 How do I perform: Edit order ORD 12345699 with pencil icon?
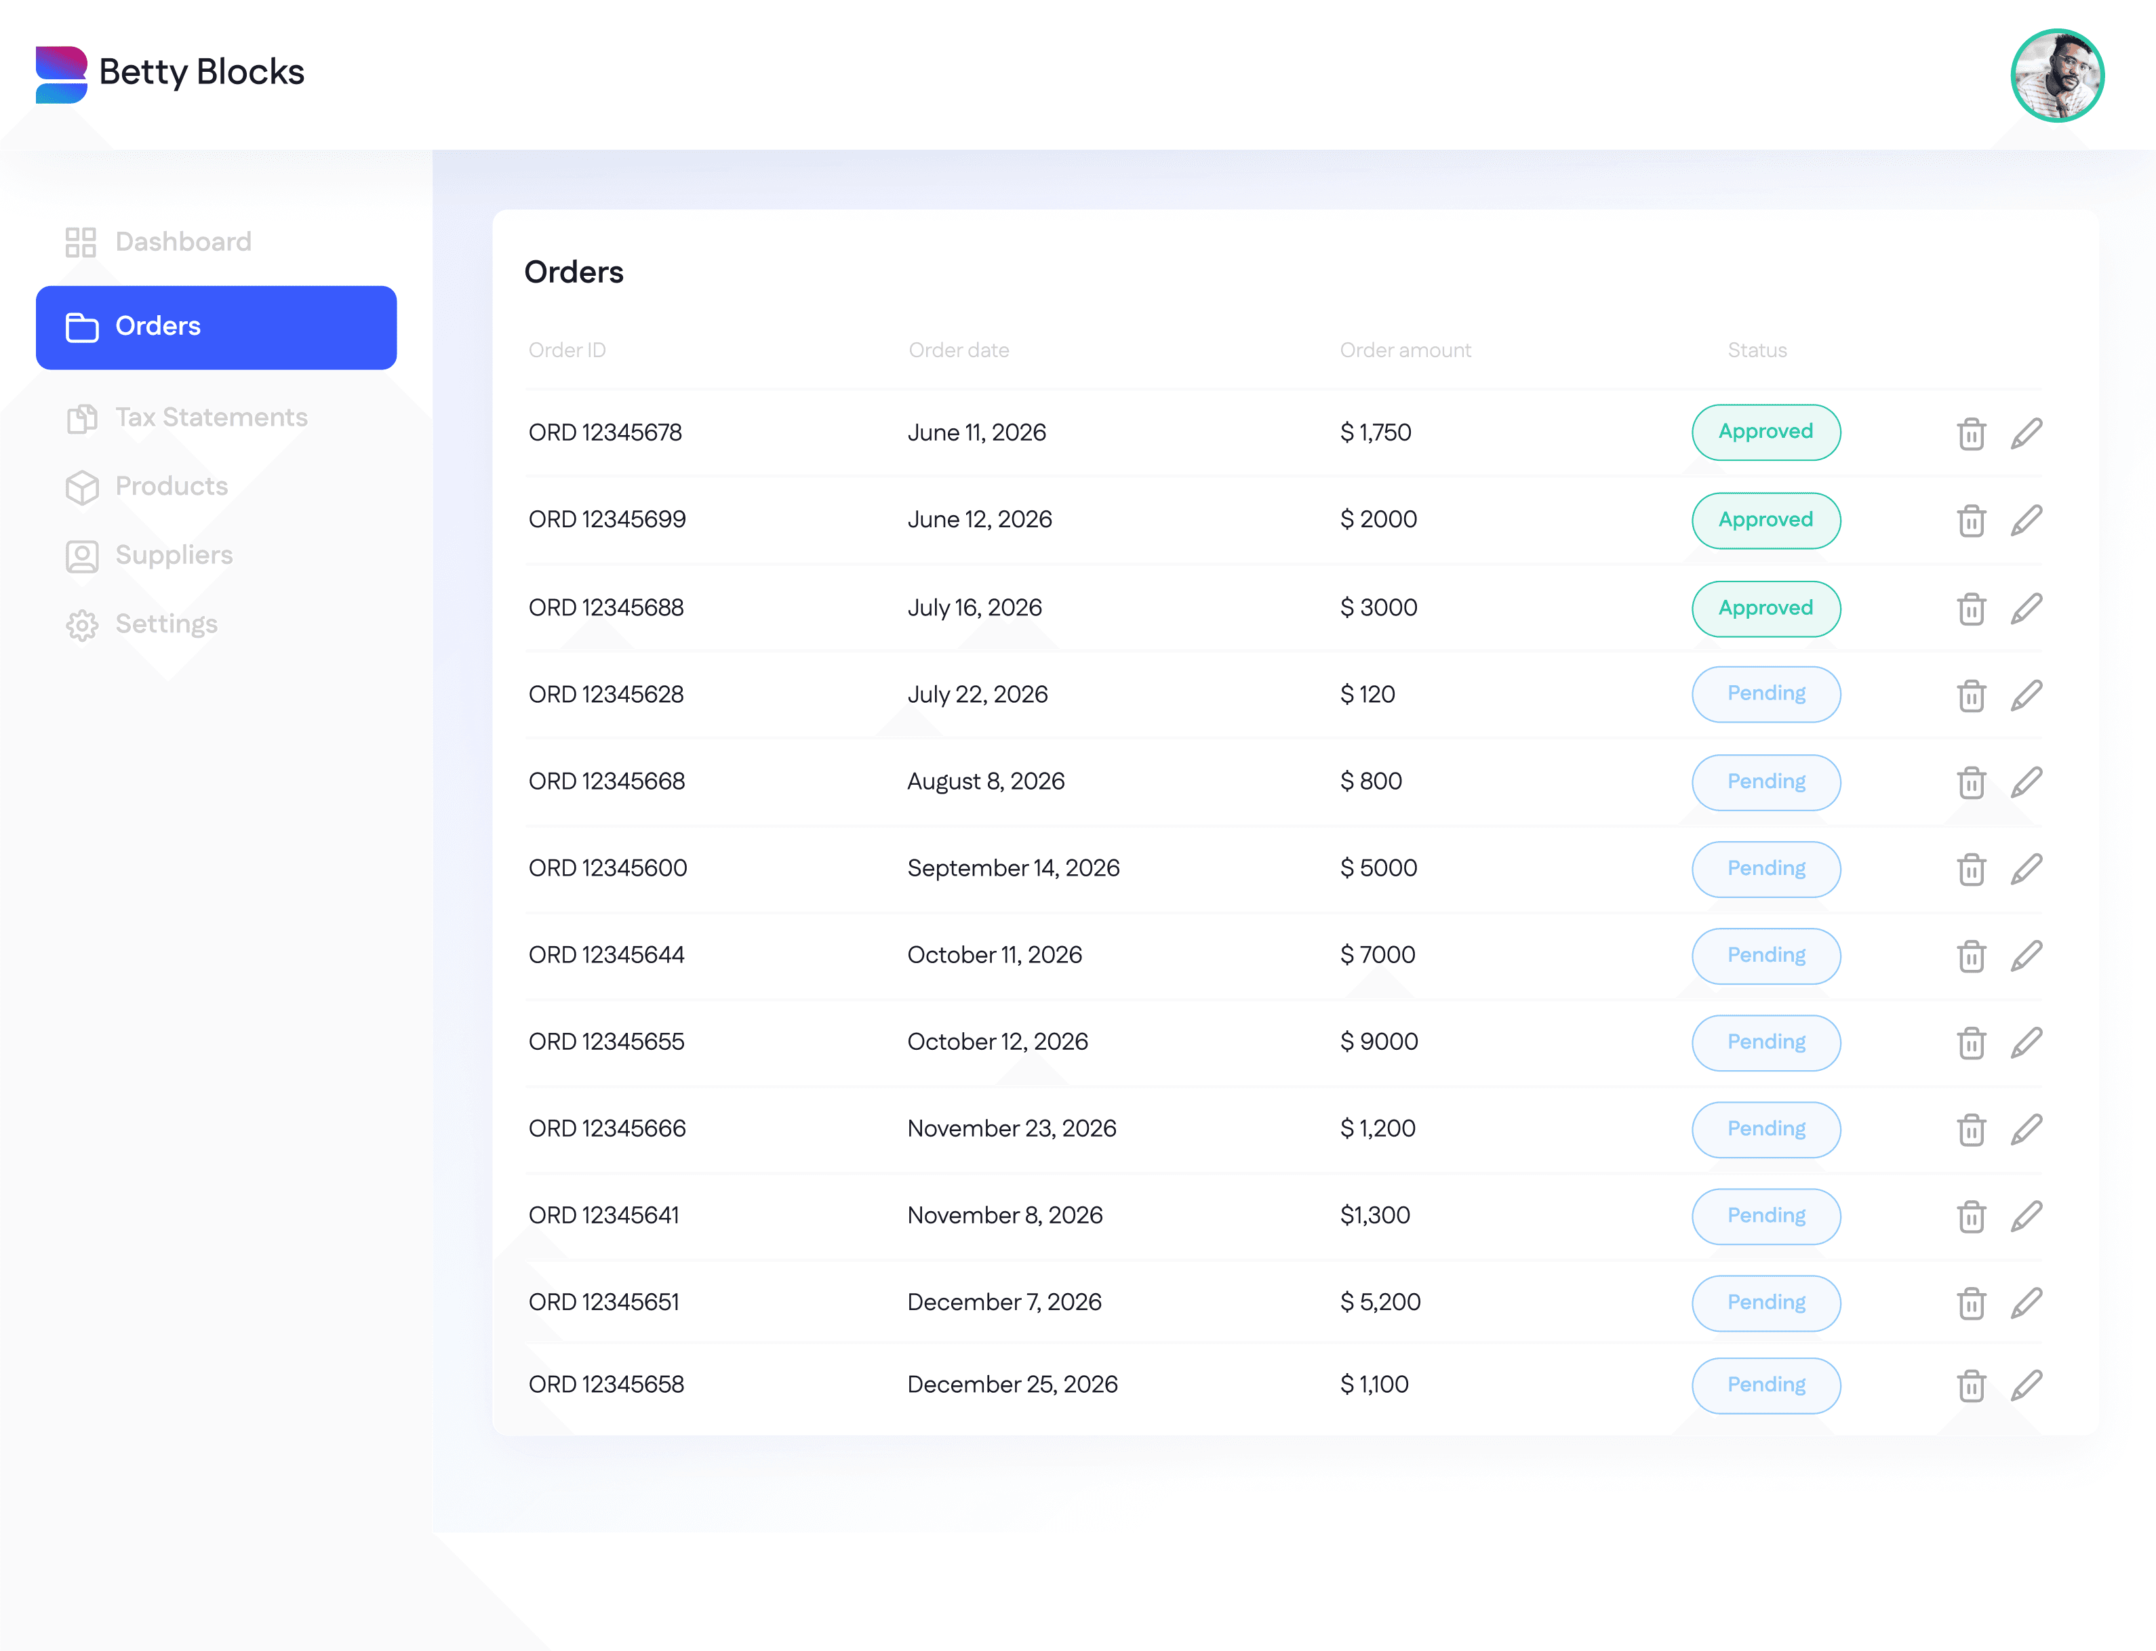(x=2025, y=520)
